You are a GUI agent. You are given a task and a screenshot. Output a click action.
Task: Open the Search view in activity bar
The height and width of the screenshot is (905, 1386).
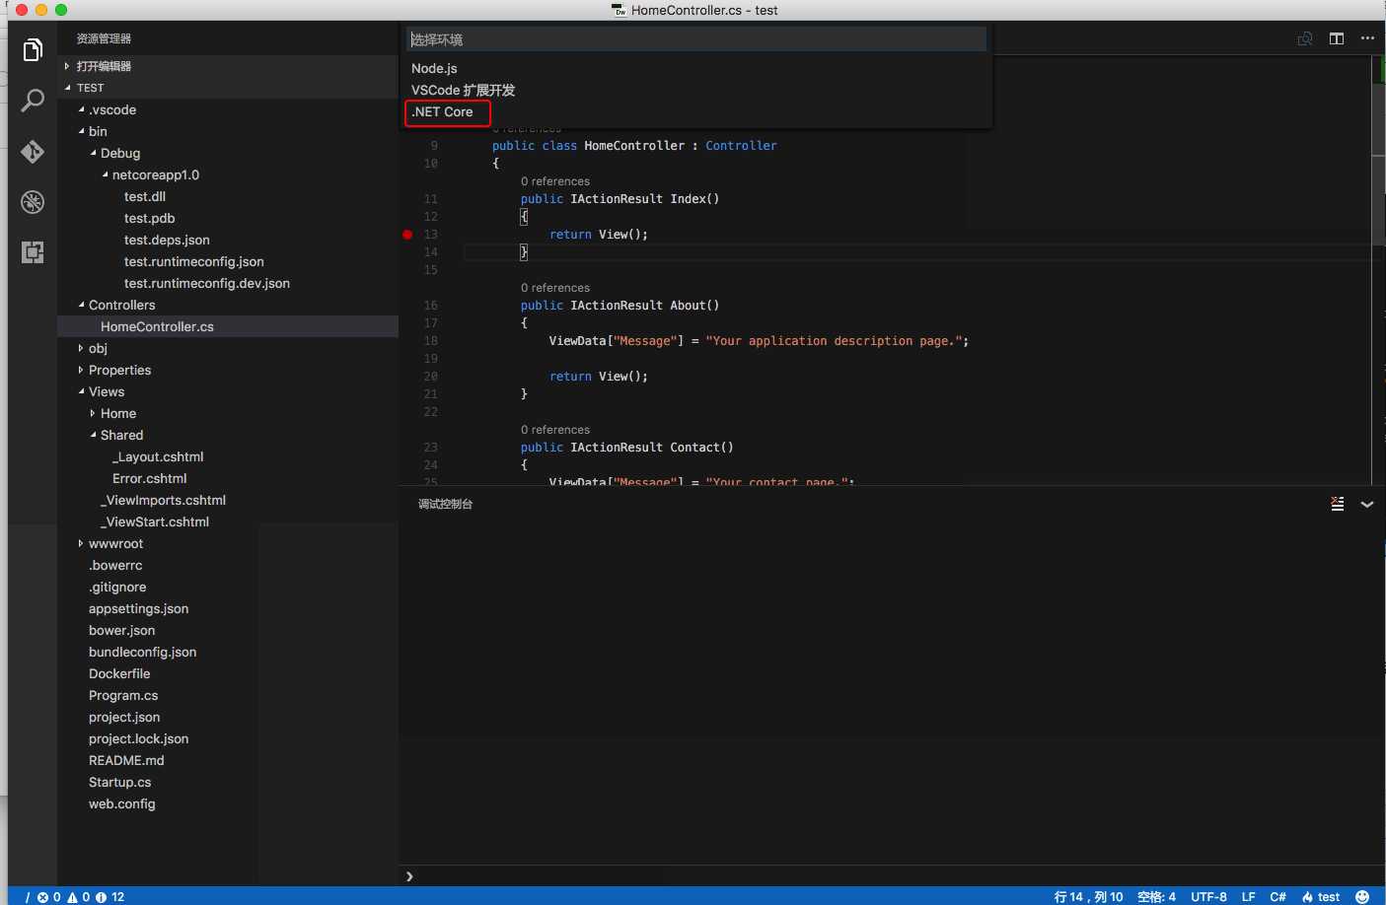(33, 101)
